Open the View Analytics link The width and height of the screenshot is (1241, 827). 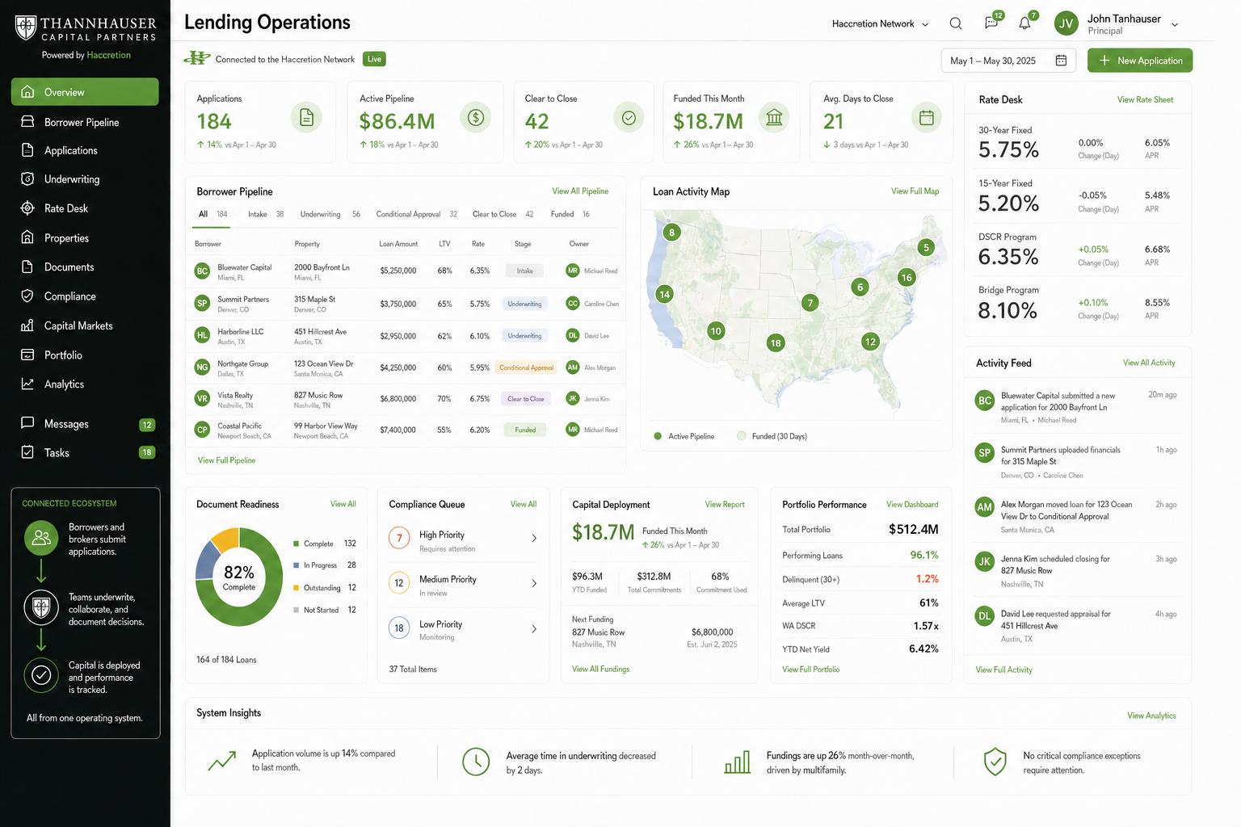1151,716
